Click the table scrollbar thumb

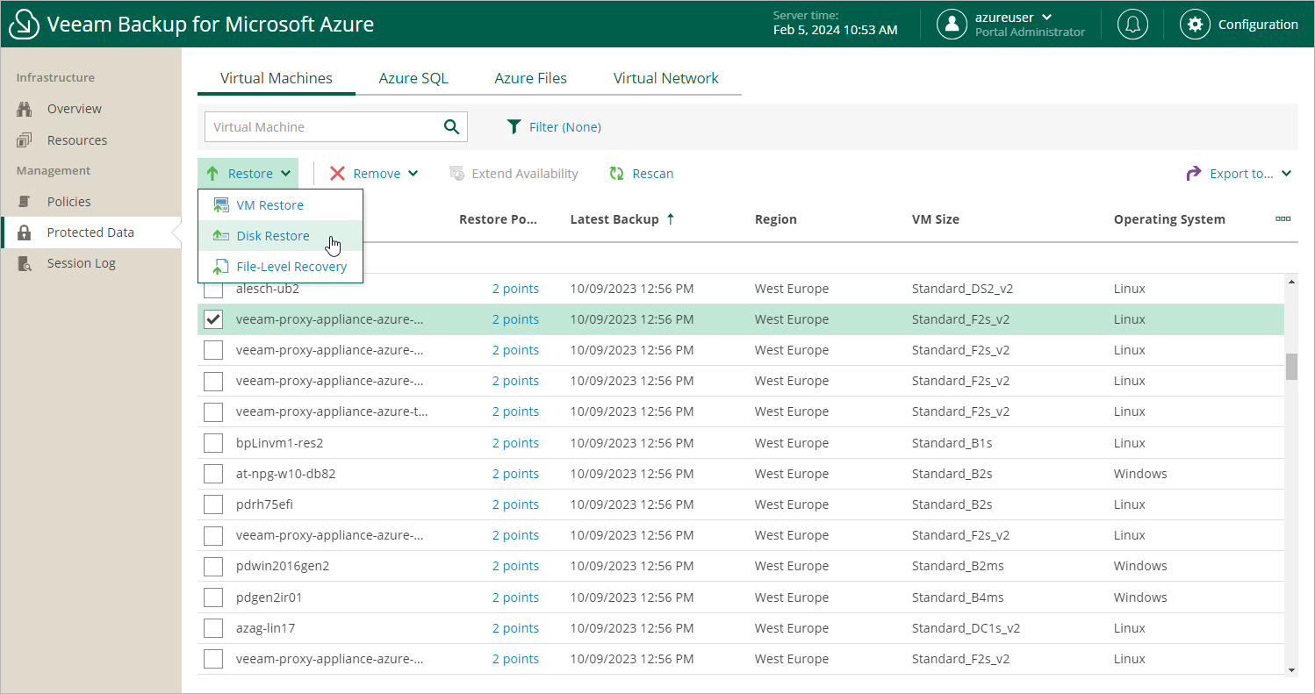1291,367
